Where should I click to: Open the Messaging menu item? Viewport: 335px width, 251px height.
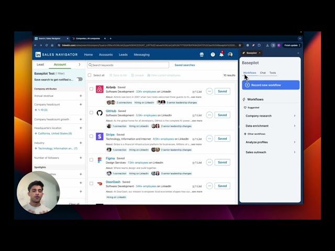[142, 54]
